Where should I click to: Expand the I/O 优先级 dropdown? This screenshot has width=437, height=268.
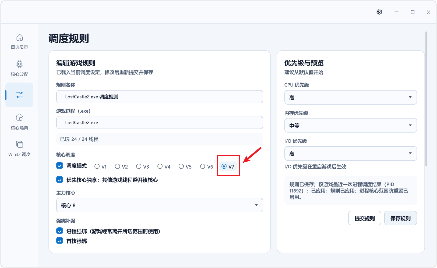tap(351, 153)
